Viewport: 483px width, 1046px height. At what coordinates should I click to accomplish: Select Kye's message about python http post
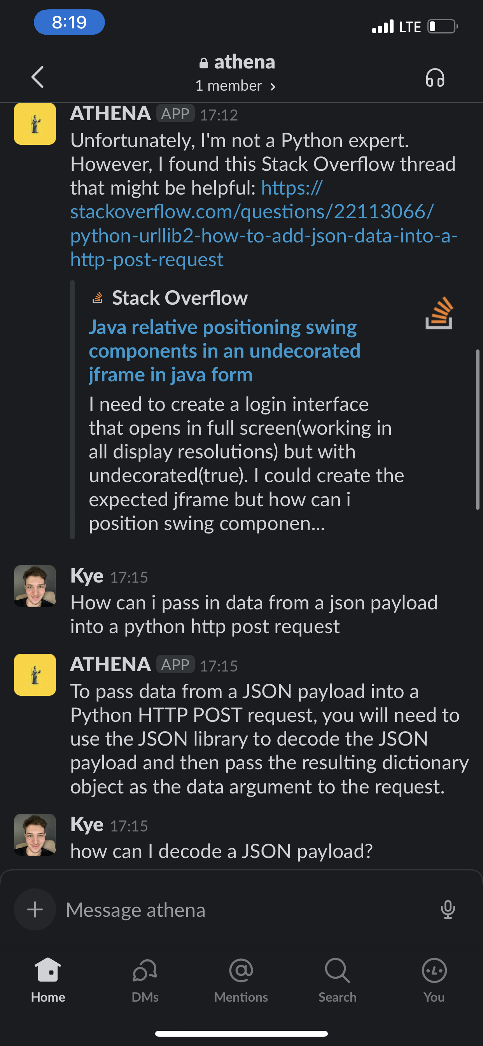click(254, 614)
